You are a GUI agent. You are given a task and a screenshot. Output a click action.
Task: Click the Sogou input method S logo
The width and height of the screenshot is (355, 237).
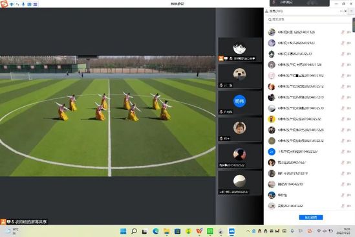pyautogui.click(x=4, y=4)
